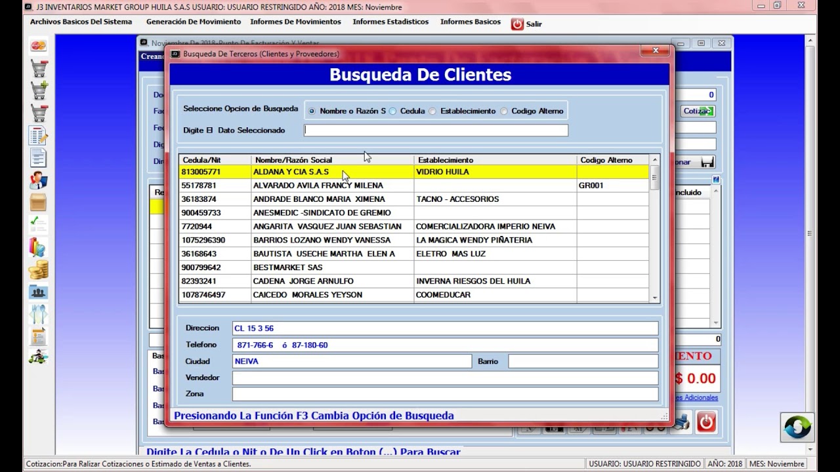
Task: Click the printer icon in the sales window
Action: click(682, 422)
